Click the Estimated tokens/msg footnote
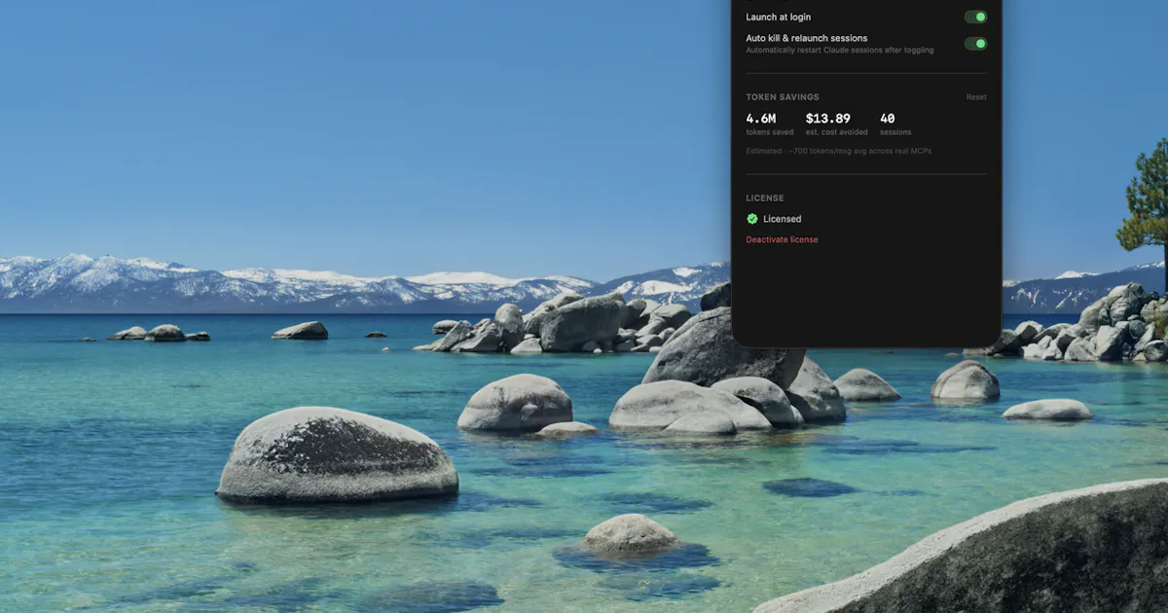1168x613 pixels. 839,151
